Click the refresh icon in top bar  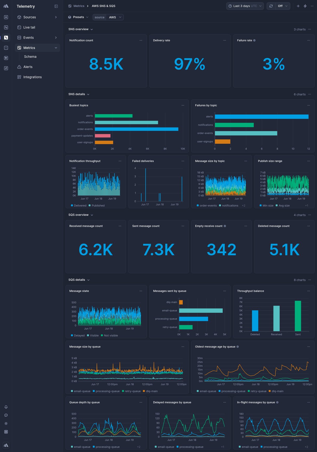(271, 6)
